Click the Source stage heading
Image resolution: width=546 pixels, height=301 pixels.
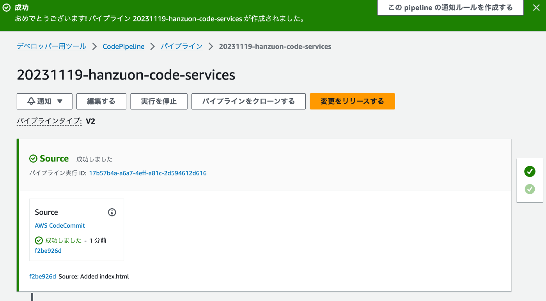(x=54, y=159)
